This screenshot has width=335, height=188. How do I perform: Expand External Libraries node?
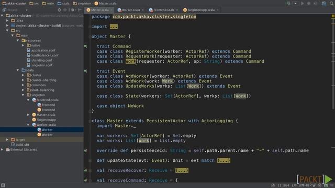pyautogui.click(x=2, y=149)
